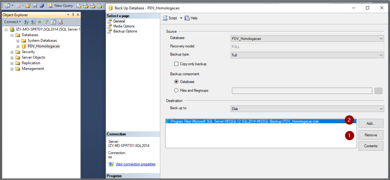Click the Help button in dialog toolbar
390x180 pixels.
pos(191,18)
